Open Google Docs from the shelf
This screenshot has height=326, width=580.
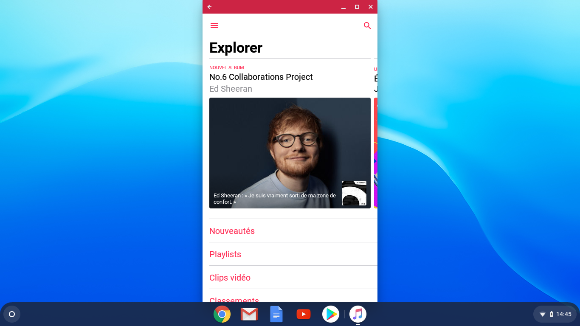click(276, 314)
